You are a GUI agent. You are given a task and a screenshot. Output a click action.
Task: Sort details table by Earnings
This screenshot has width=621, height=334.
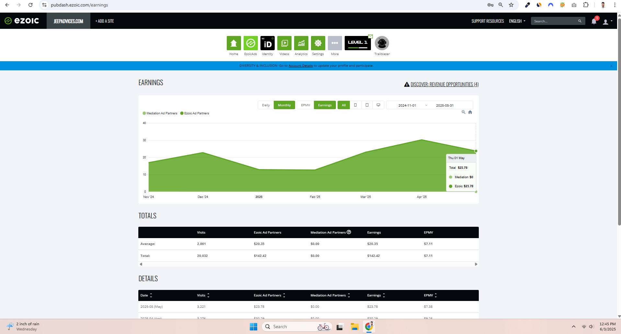coord(376,295)
